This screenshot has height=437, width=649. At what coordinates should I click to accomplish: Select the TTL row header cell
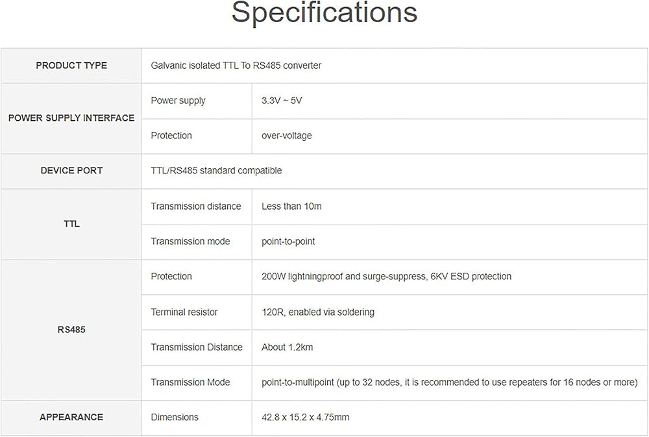click(x=71, y=225)
